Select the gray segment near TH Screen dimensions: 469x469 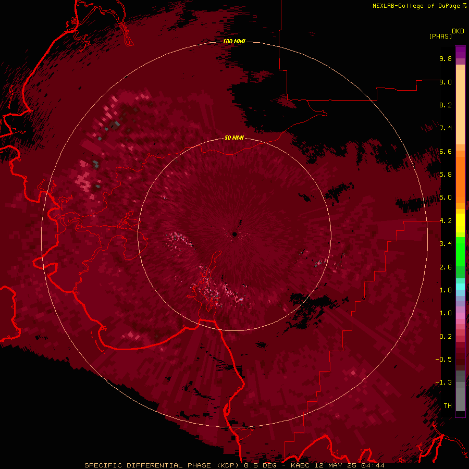460,399
